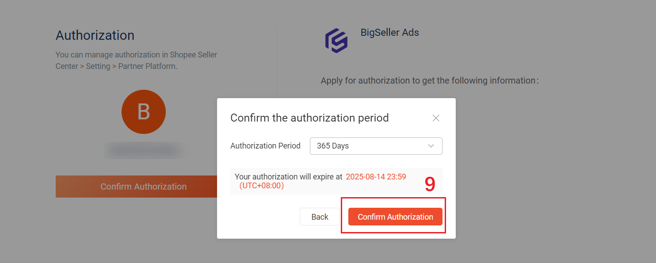Click the (UTC+08:00) timezone text
This screenshot has width=656, height=263.
(262, 186)
